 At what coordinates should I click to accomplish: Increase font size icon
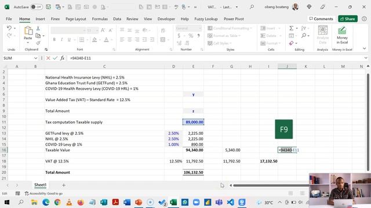coord(103,30)
